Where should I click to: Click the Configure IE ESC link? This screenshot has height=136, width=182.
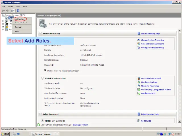tap(148, 93)
